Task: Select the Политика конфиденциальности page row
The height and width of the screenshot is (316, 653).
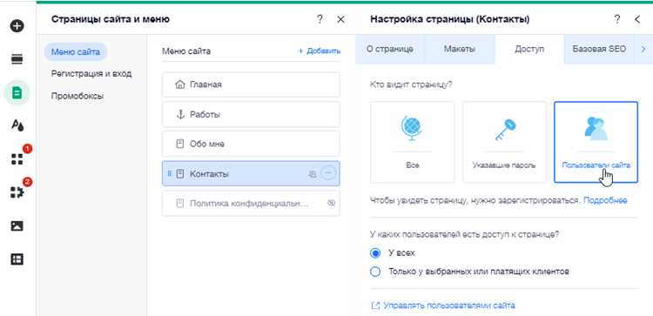Action: tap(251, 204)
